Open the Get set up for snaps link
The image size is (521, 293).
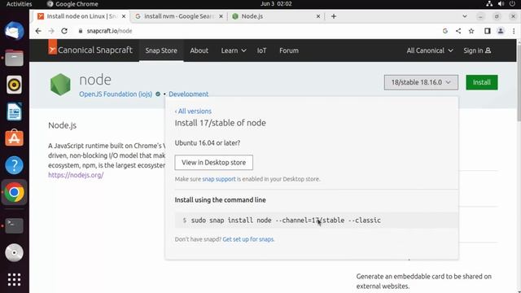pyautogui.click(x=248, y=239)
